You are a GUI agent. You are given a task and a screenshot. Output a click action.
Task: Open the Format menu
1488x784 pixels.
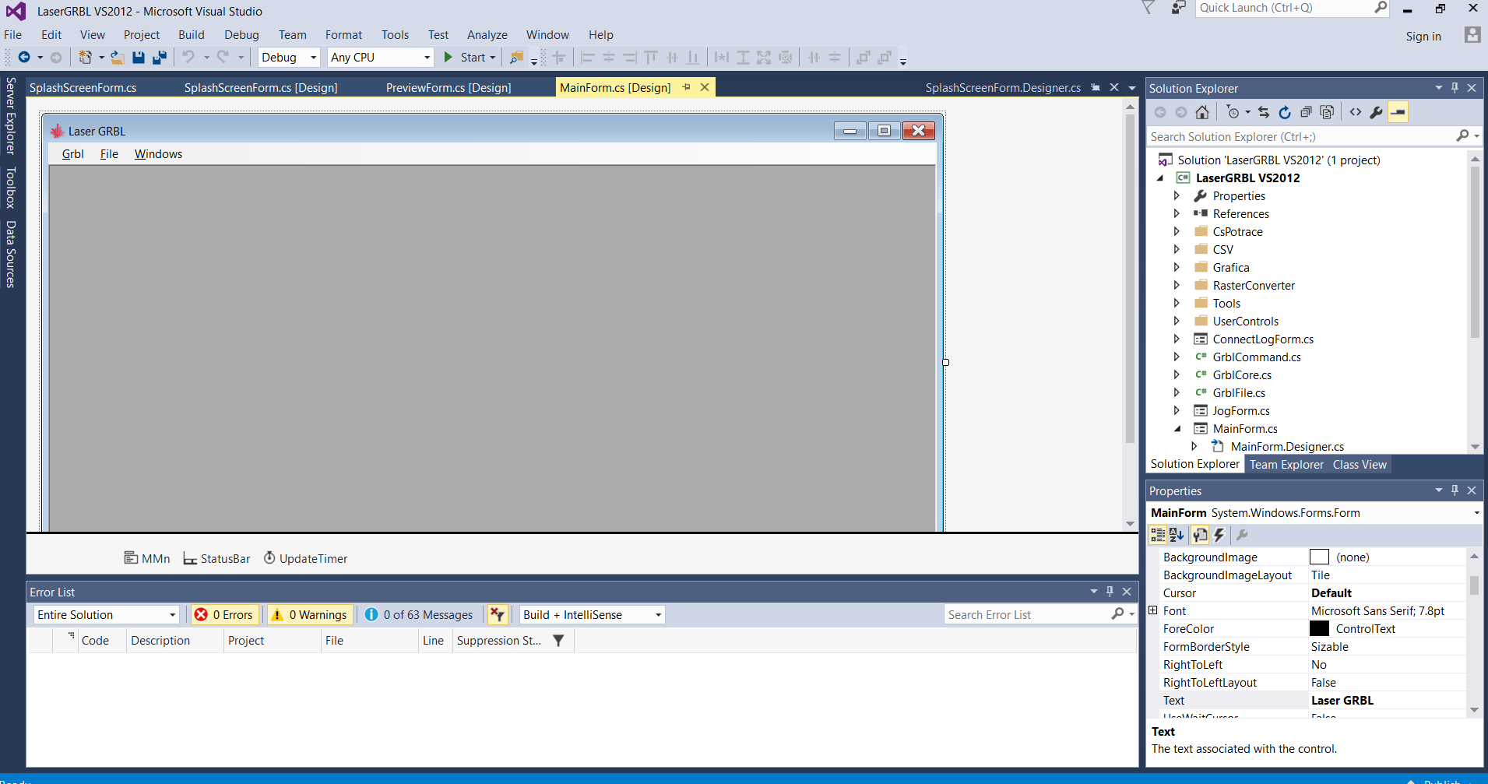tap(344, 35)
